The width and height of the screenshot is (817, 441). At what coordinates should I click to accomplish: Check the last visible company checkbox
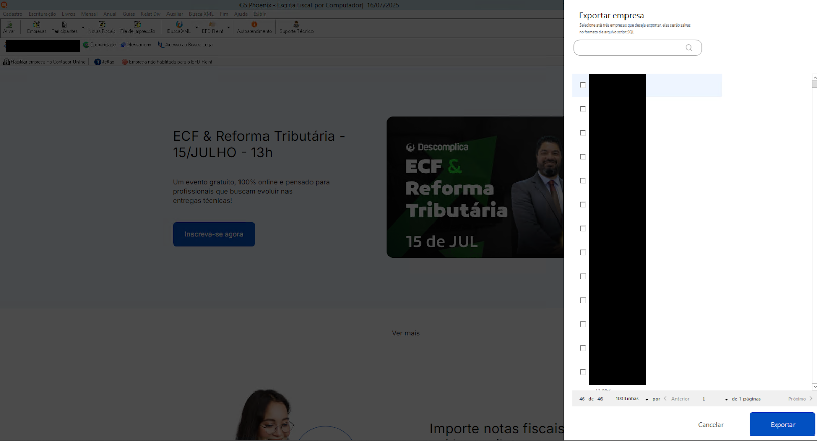click(583, 372)
